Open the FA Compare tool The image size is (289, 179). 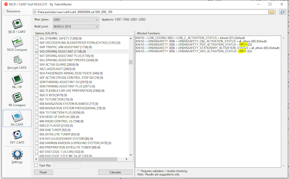pyautogui.click(x=17, y=99)
